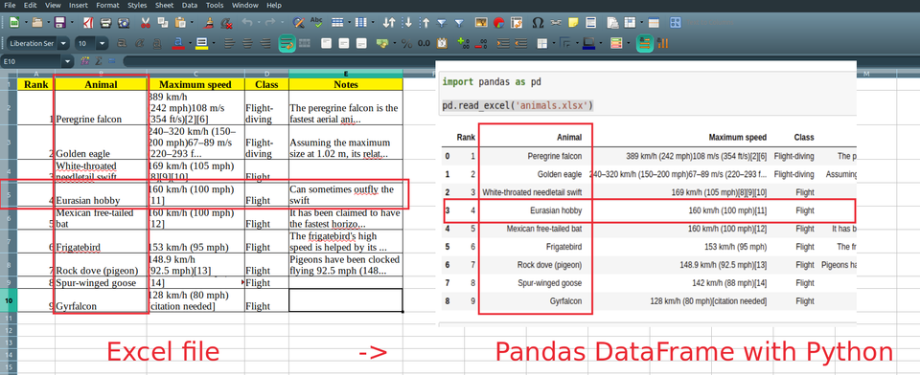
Task: Export directly as PDF
Action: click(x=88, y=23)
